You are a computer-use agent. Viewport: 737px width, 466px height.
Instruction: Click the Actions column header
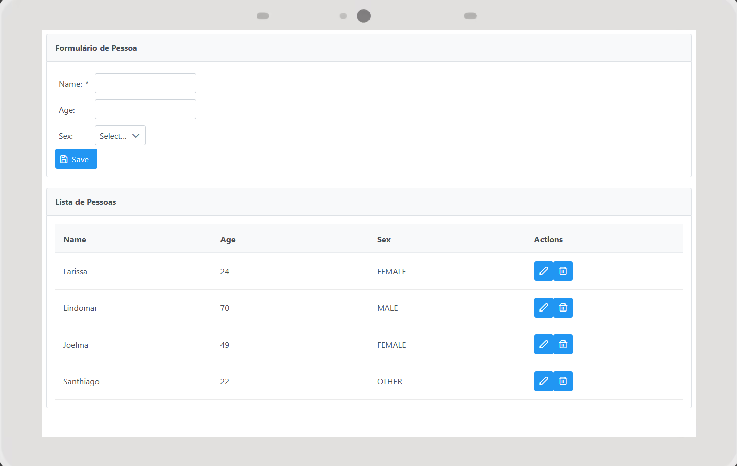pos(548,240)
